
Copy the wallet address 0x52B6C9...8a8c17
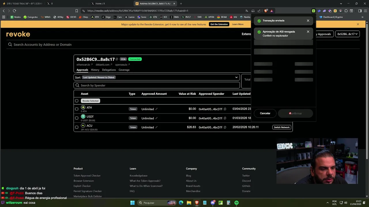tap(117, 59)
